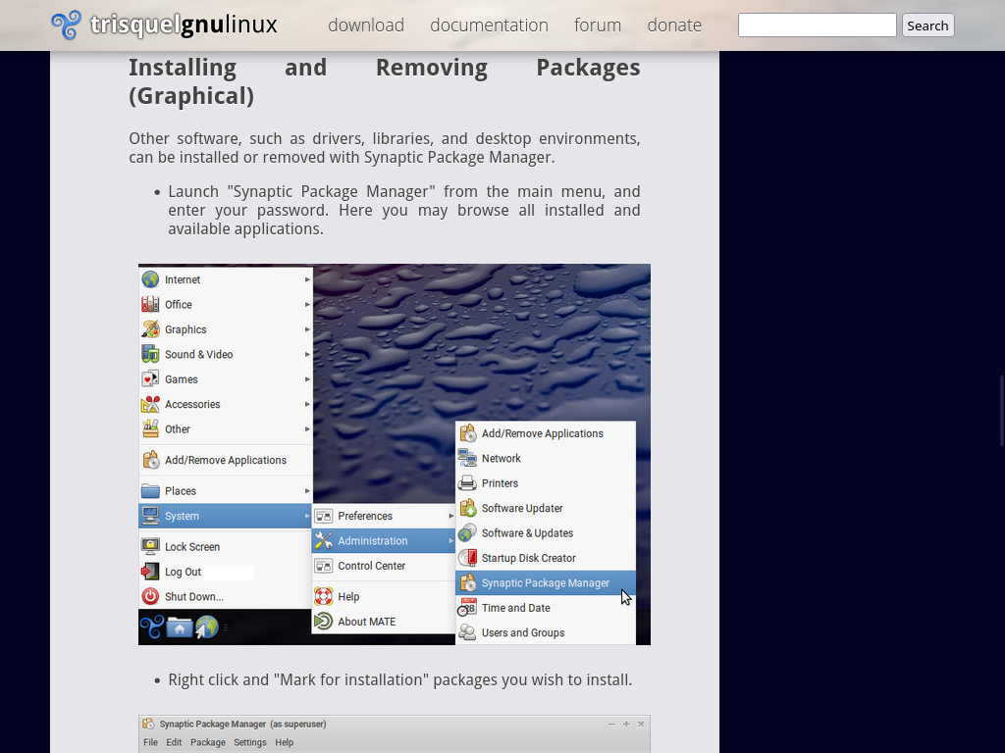Open the donate link in header
This screenshot has height=753, width=1005.
click(x=674, y=25)
